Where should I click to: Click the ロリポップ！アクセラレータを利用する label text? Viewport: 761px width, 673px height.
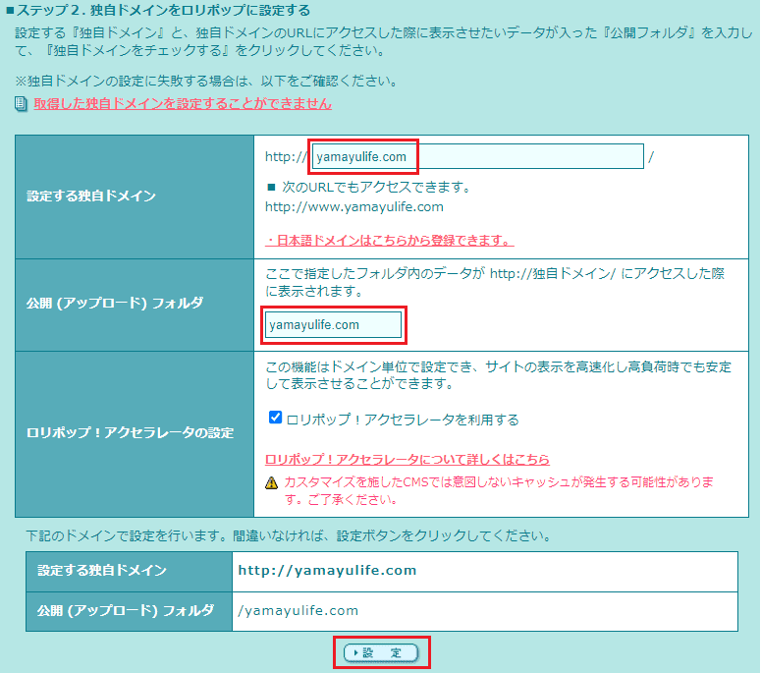point(402,420)
